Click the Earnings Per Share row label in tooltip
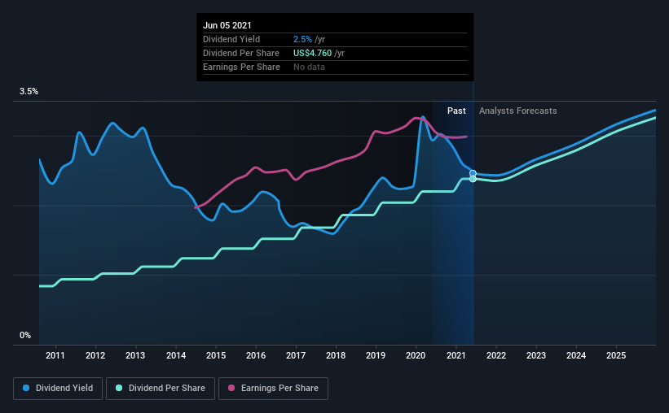 click(241, 67)
